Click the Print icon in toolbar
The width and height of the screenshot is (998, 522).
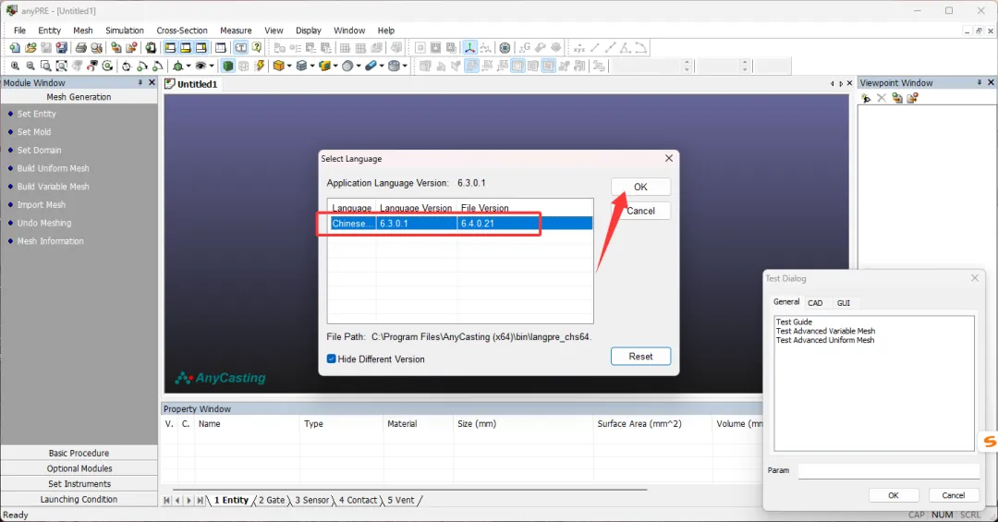point(80,48)
